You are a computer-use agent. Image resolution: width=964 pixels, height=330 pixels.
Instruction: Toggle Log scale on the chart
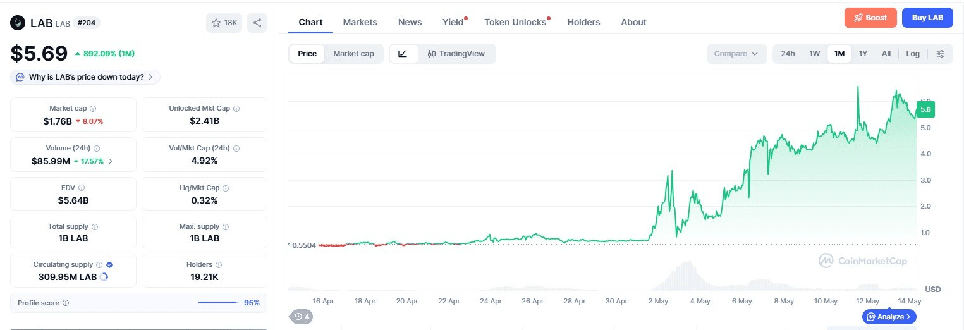pos(913,54)
